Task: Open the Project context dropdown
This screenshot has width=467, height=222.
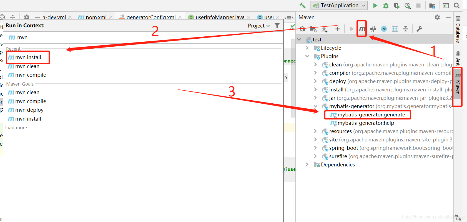Action: point(259,26)
